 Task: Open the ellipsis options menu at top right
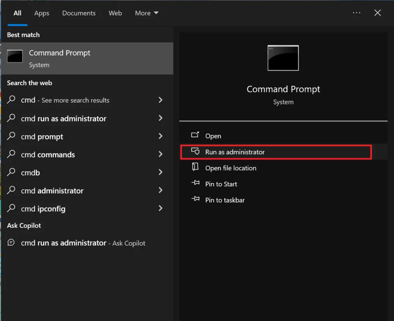click(357, 13)
